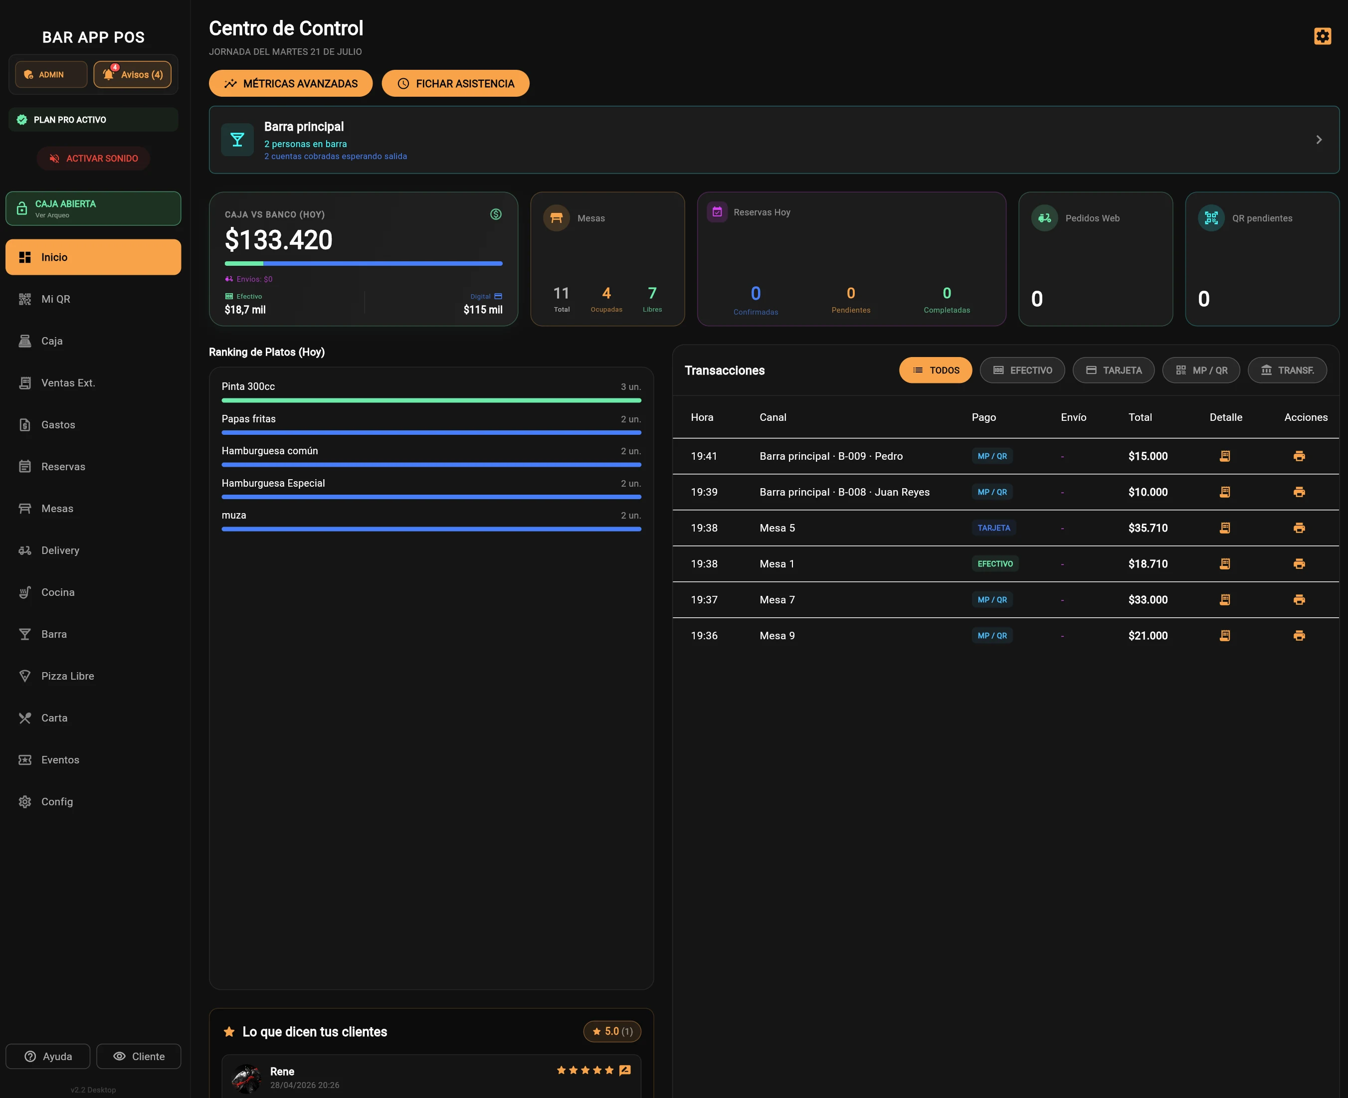Image resolution: width=1348 pixels, height=1098 pixels.
Task: Click QR pendientes scanner icon
Action: coord(1211,218)
